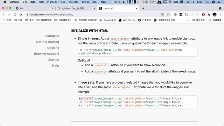This screenshot has width=224, height=126.
Task: Click the gray-green round extension icon
Action: [175, 15]
